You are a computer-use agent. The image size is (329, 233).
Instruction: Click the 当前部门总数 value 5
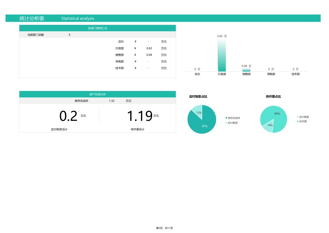click(69, 35)
